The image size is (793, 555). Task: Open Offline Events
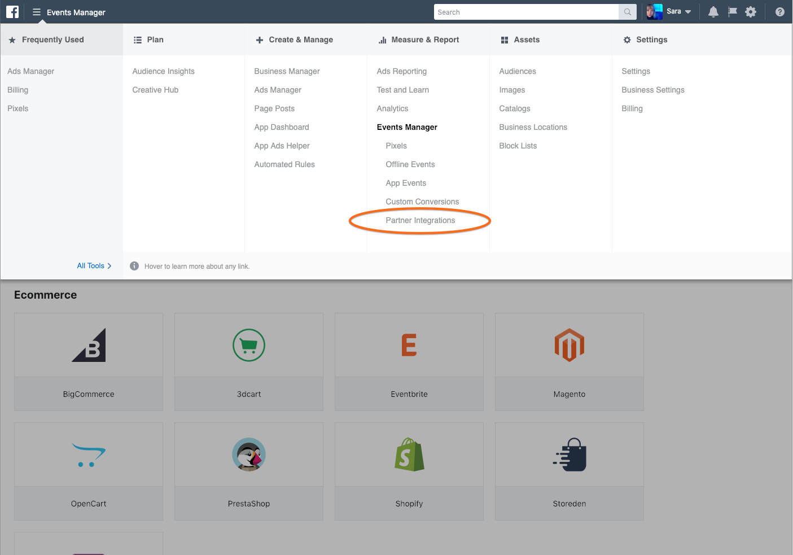pos(410,164)
